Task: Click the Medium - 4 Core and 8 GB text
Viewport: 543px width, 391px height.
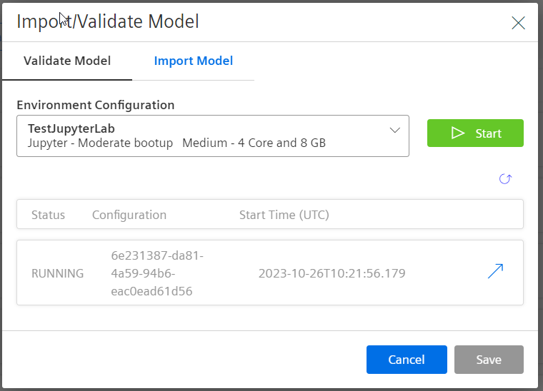Action: 254,143
